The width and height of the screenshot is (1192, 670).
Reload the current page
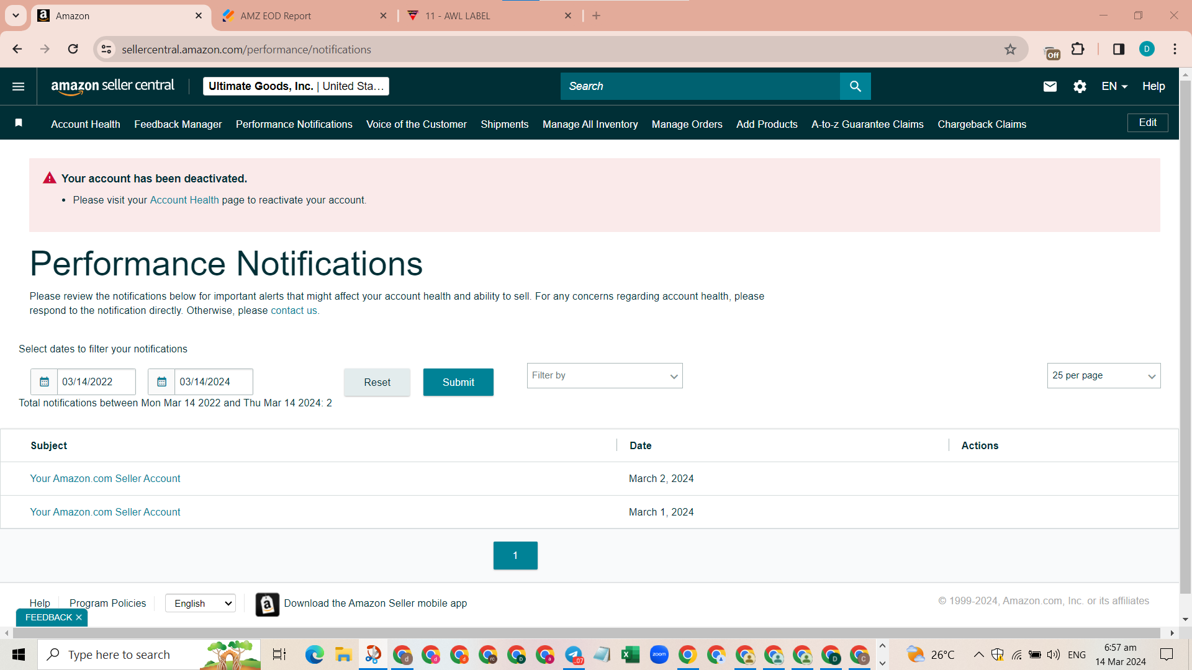pyautogui.click(x=73, y=49)
